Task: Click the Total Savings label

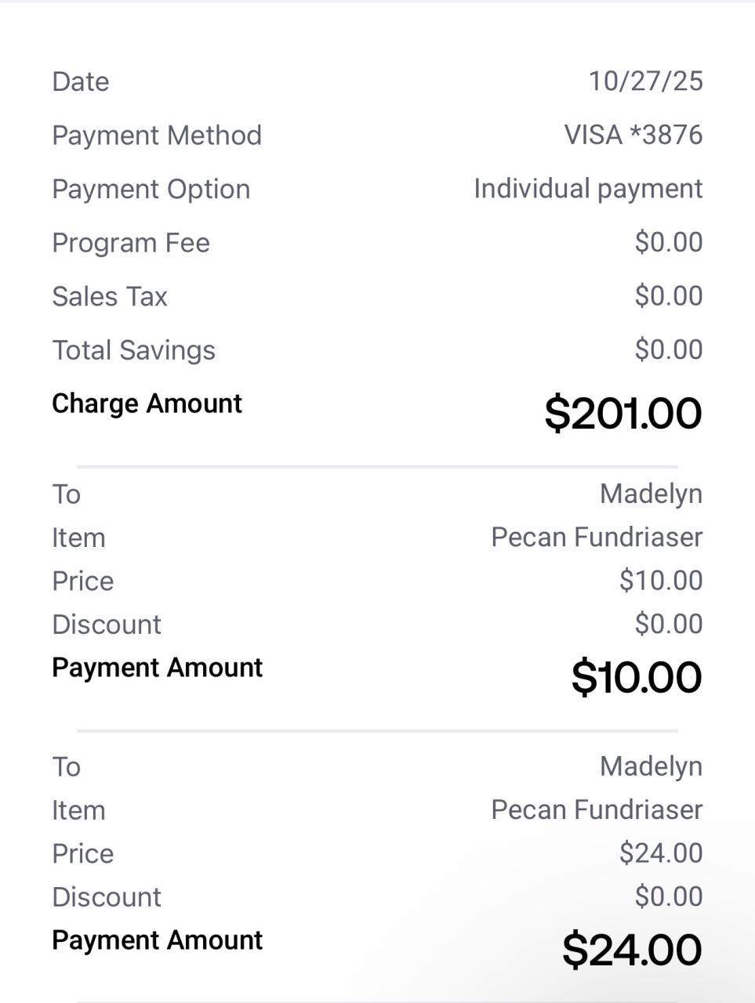Action: [x=133, y=350]
